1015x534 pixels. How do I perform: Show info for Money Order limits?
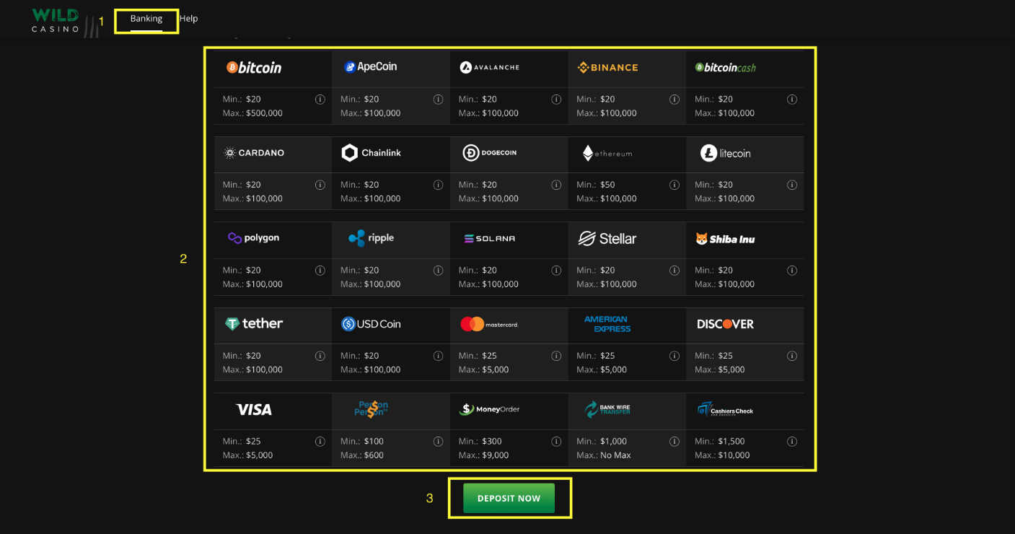556,442
